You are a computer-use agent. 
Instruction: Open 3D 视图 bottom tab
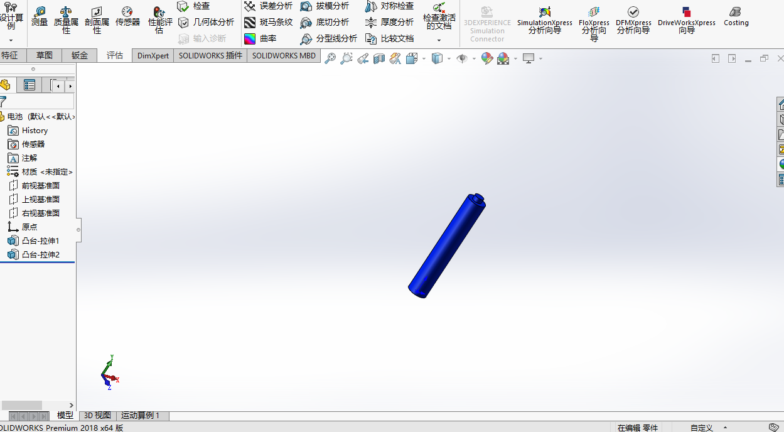(97, 416)
